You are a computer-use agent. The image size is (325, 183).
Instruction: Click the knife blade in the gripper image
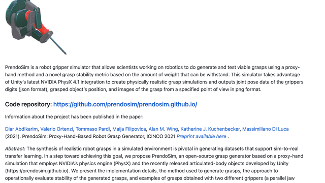coord(58,46)
